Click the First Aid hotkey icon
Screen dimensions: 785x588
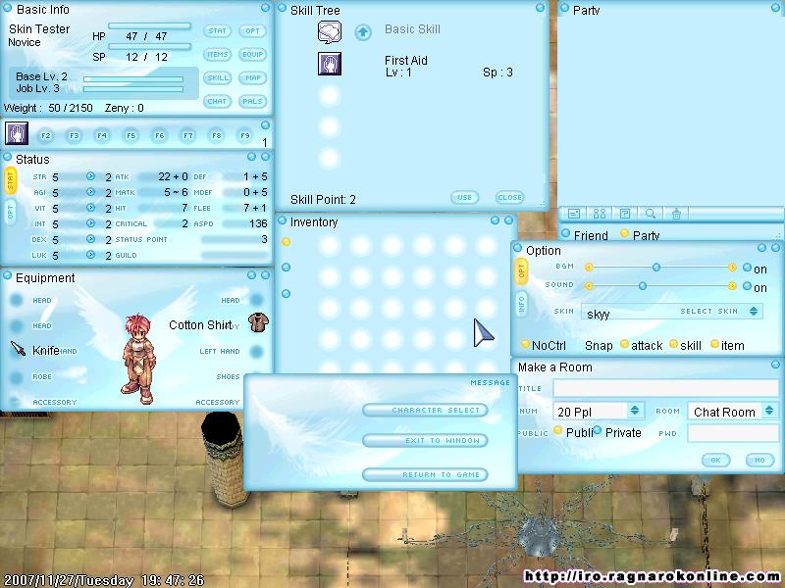(x=17, y=133)
